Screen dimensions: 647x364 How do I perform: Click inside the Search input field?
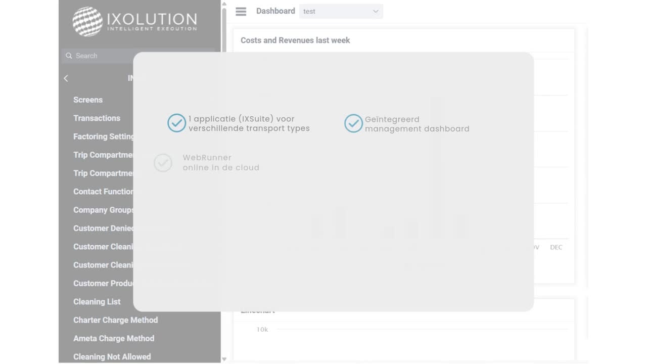coord(101,56)
